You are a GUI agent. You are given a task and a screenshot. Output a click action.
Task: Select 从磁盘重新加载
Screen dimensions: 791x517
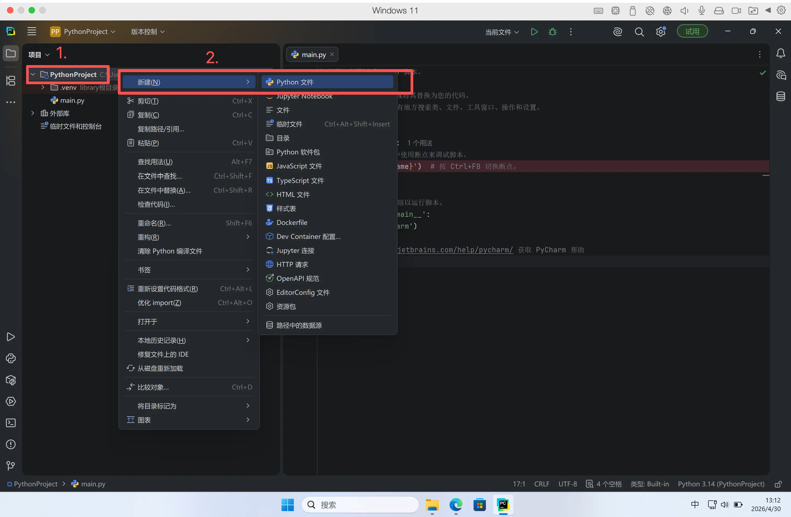click(x=189, y=368)
